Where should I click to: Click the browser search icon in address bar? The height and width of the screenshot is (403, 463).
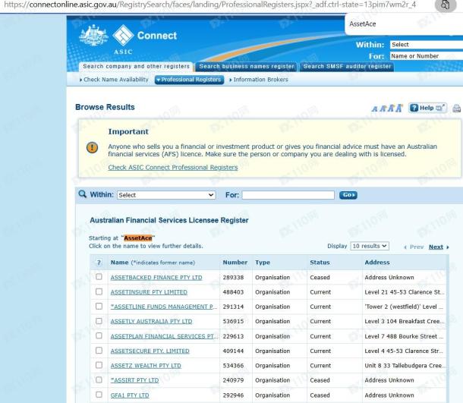click(445, 5)
